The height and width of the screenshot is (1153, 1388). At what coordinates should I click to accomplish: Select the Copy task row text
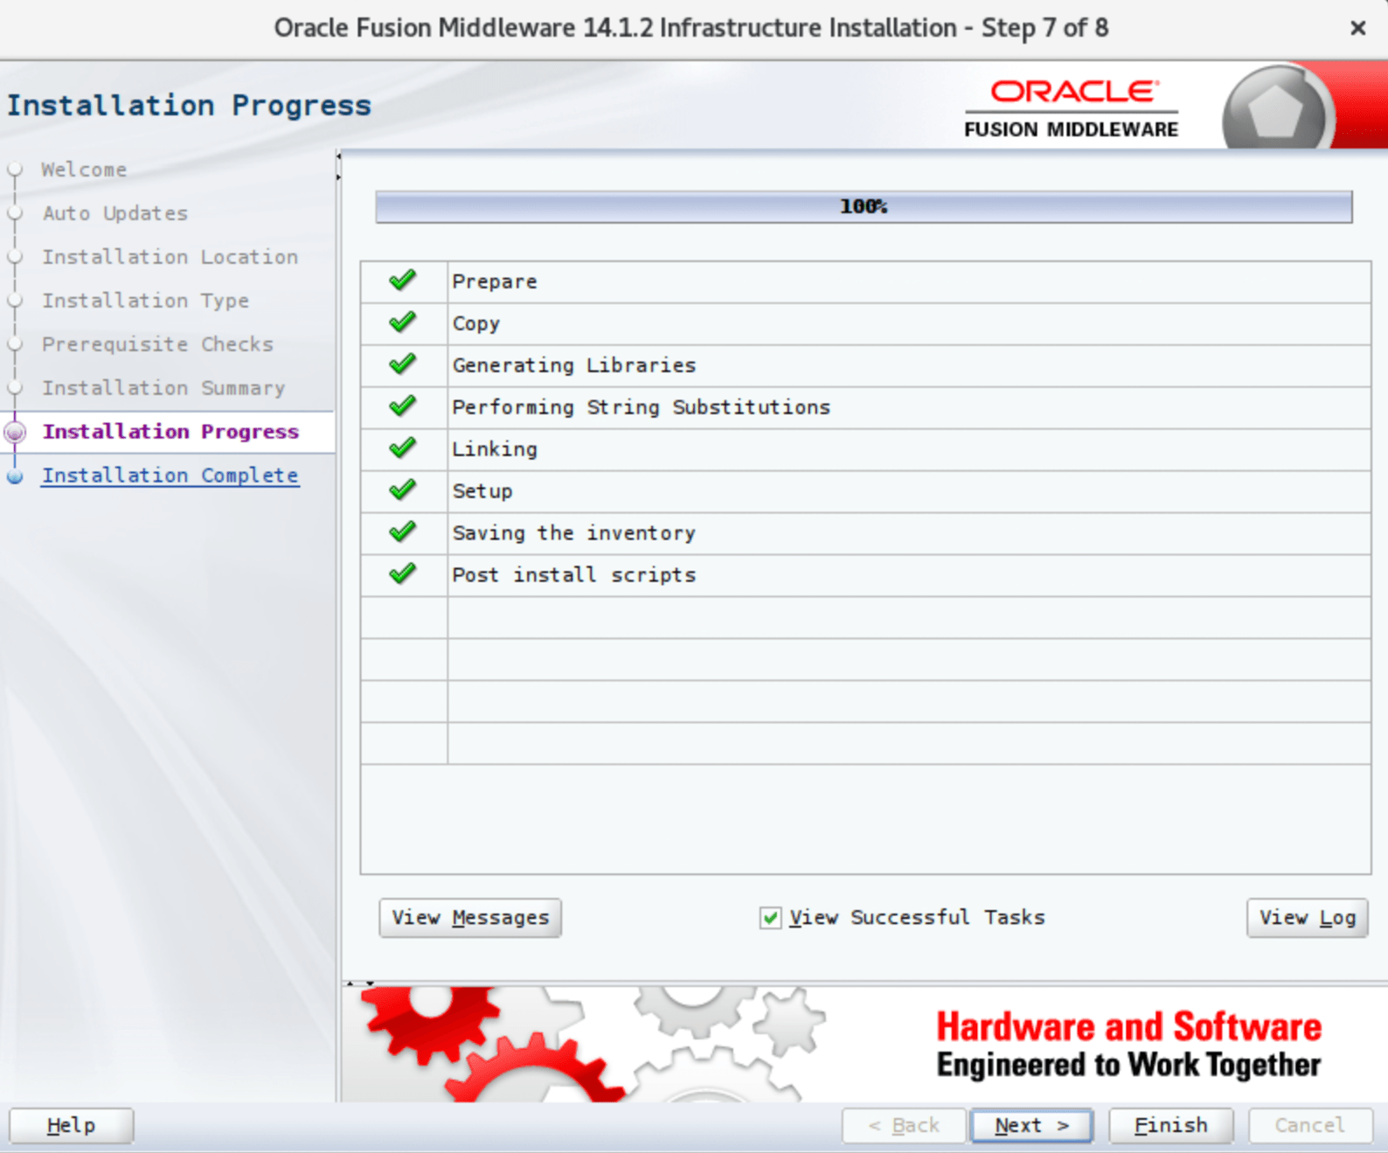click(475, 323)
